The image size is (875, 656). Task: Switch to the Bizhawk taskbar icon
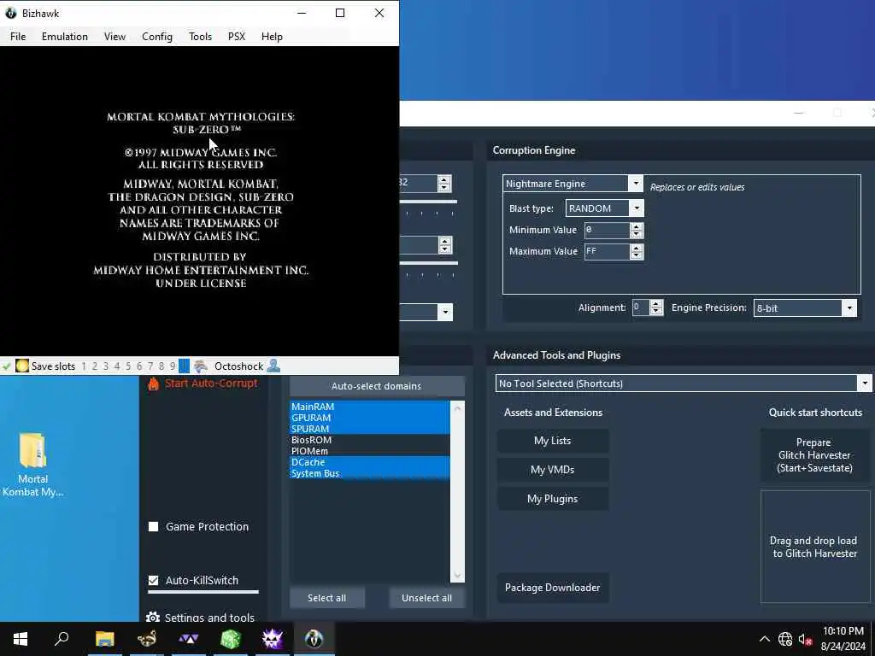(x=314, y=639)
